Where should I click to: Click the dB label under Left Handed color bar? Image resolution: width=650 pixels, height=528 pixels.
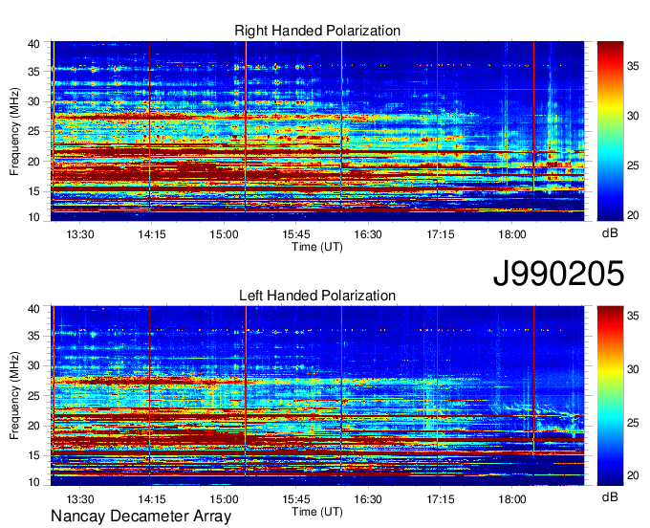click(x=610, y=497)
